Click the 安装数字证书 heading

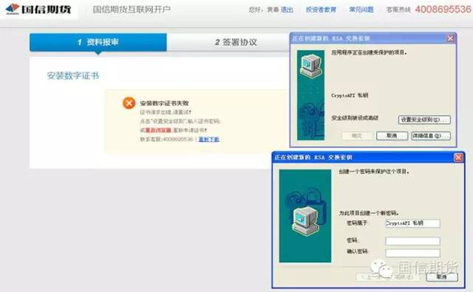pos(73,76)
